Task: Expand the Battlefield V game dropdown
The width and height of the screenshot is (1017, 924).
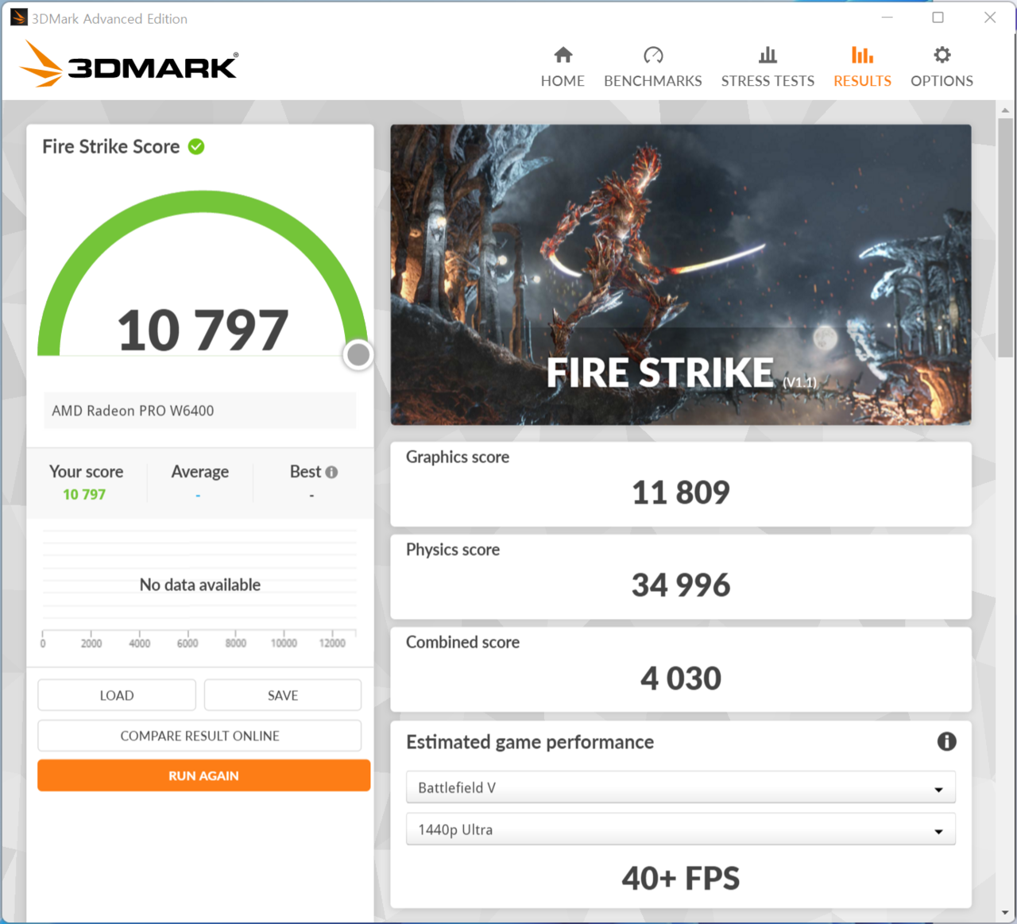Action: pyautogui.click(x=680, y=788)
